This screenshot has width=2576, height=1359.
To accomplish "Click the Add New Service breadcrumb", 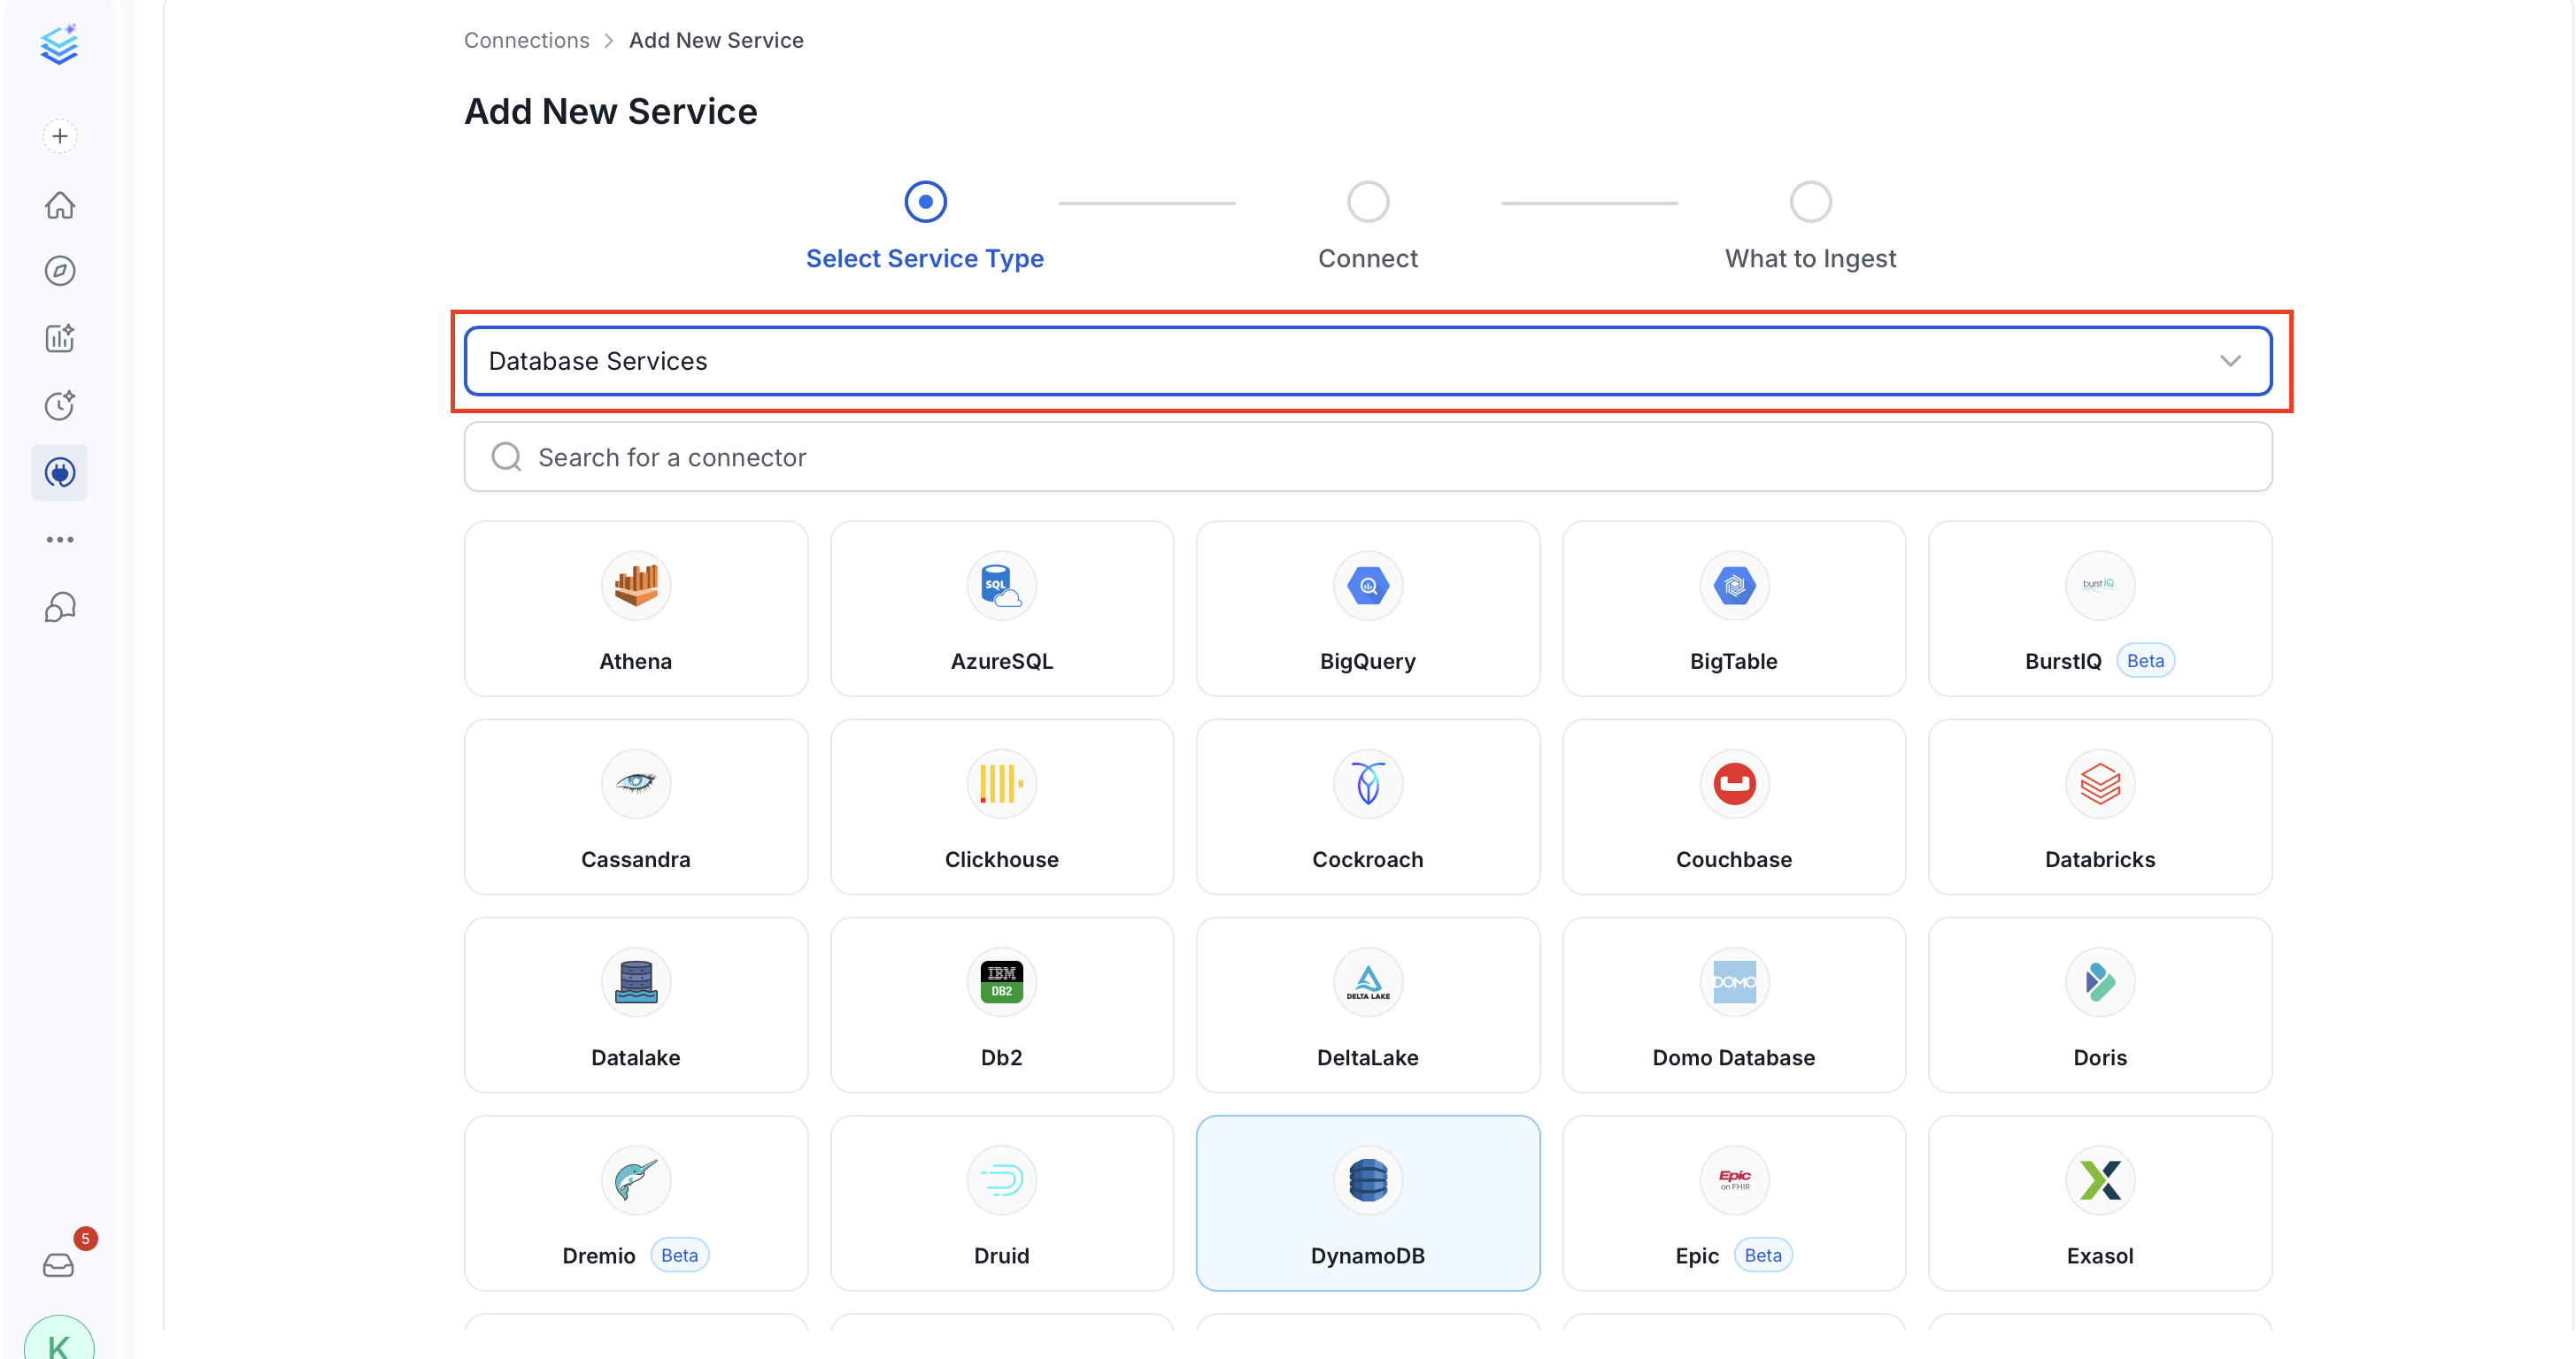I will pos(716,40).
